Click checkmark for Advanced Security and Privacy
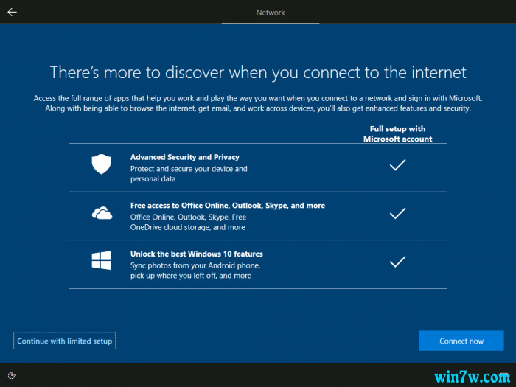This screenshot has width=516, height=387. tap(397, 165)
